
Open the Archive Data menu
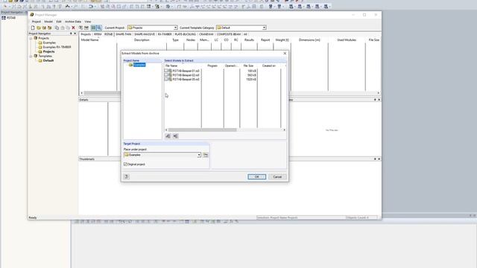[73, 22]
